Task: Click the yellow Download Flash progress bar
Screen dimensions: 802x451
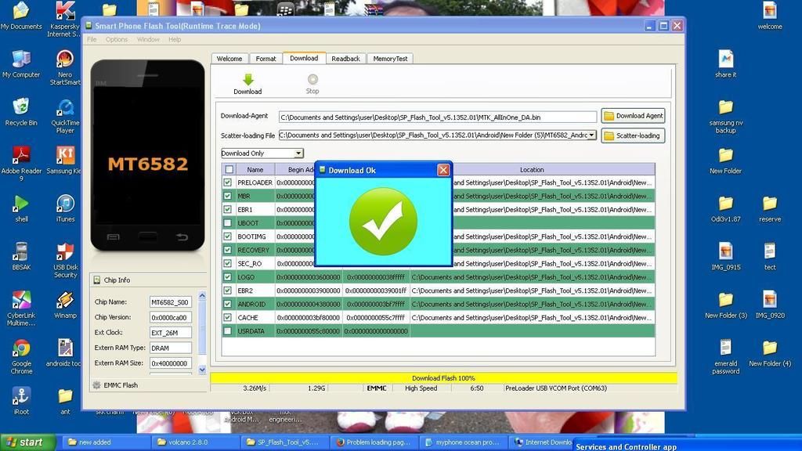Action: point(443,378)
